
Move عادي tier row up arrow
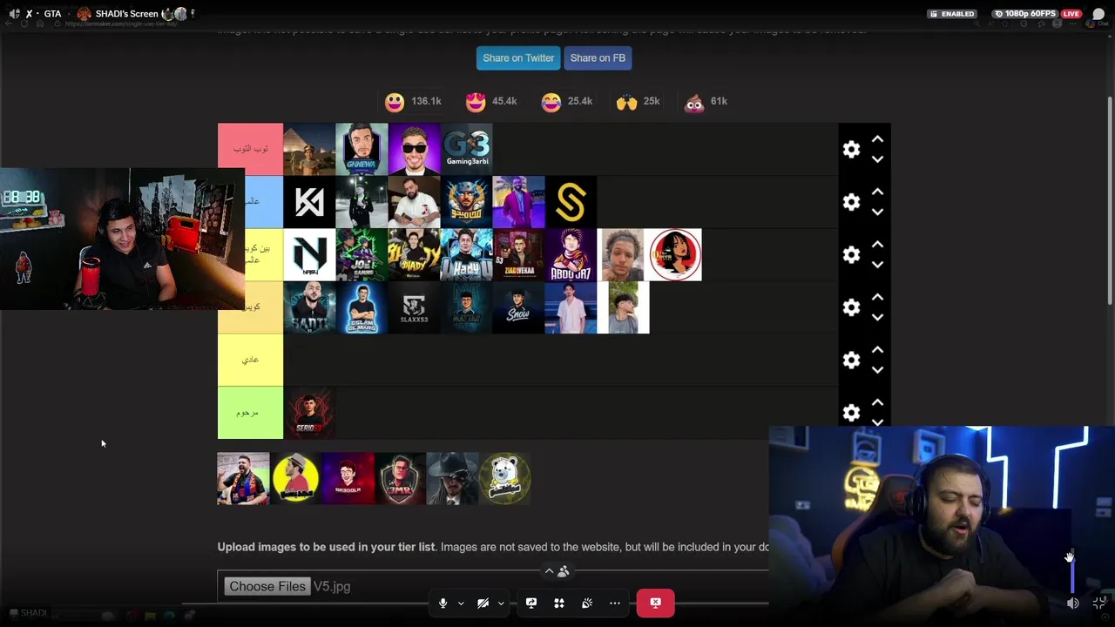coord(877,350)
